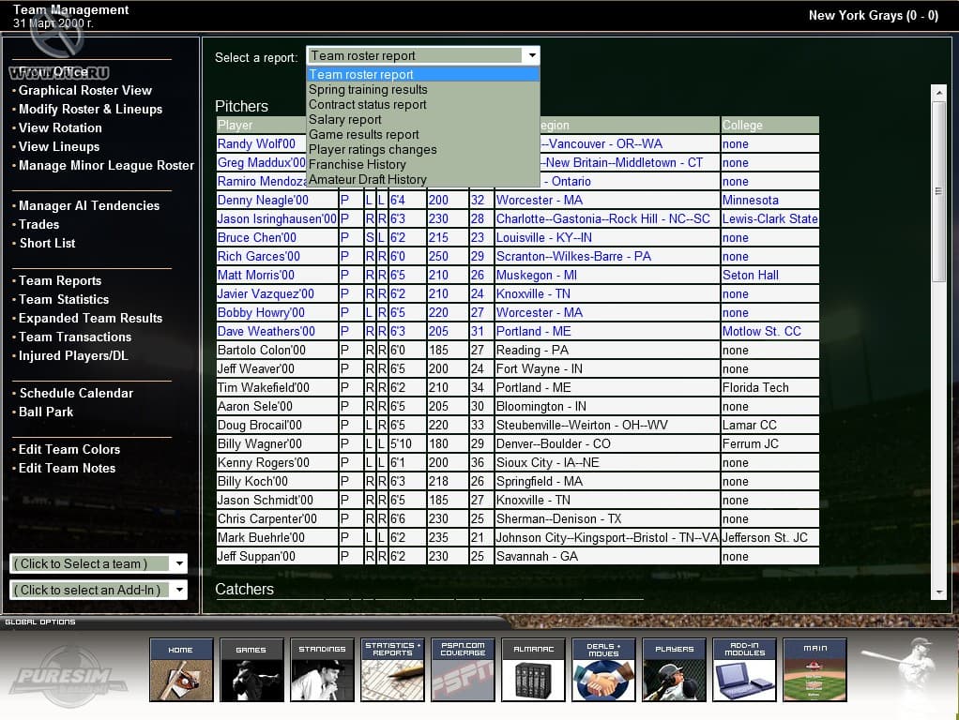Click the Motlow St. CC college link

(x=761, y=331)
